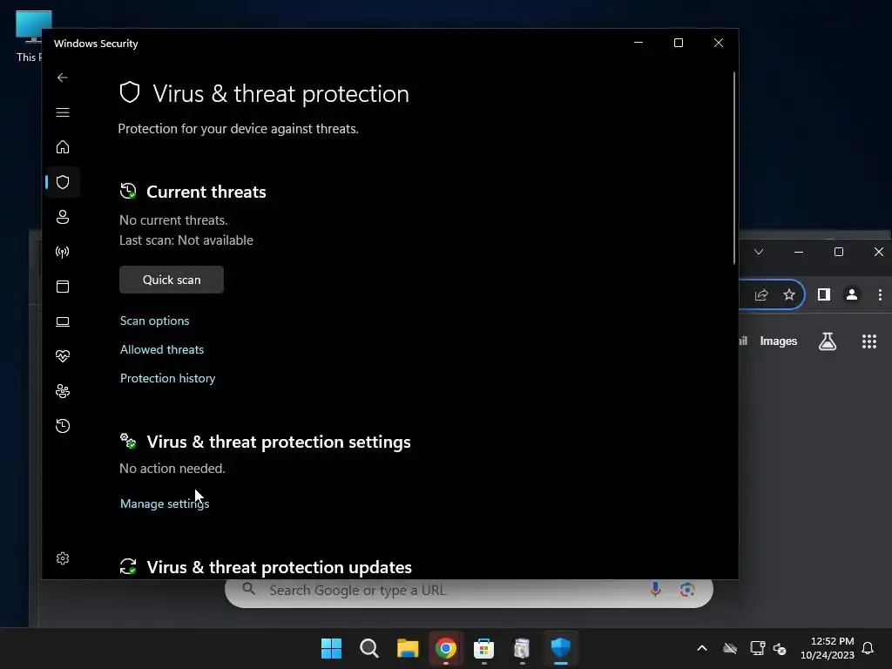This screenshot has width=892, height=669.
Task: Open Chrome profile avatar icon
Action: click(x=852, y=294)
